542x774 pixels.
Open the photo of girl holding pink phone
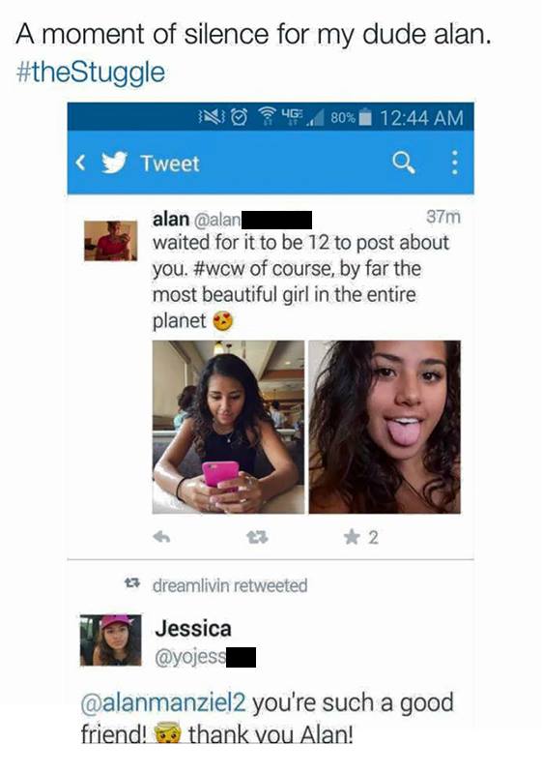point(228,427)
